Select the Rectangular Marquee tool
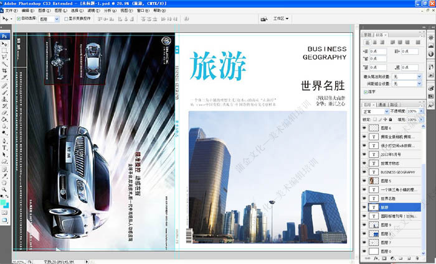Image resolution: width=436 pixels, height=264 pixels. 4,51
